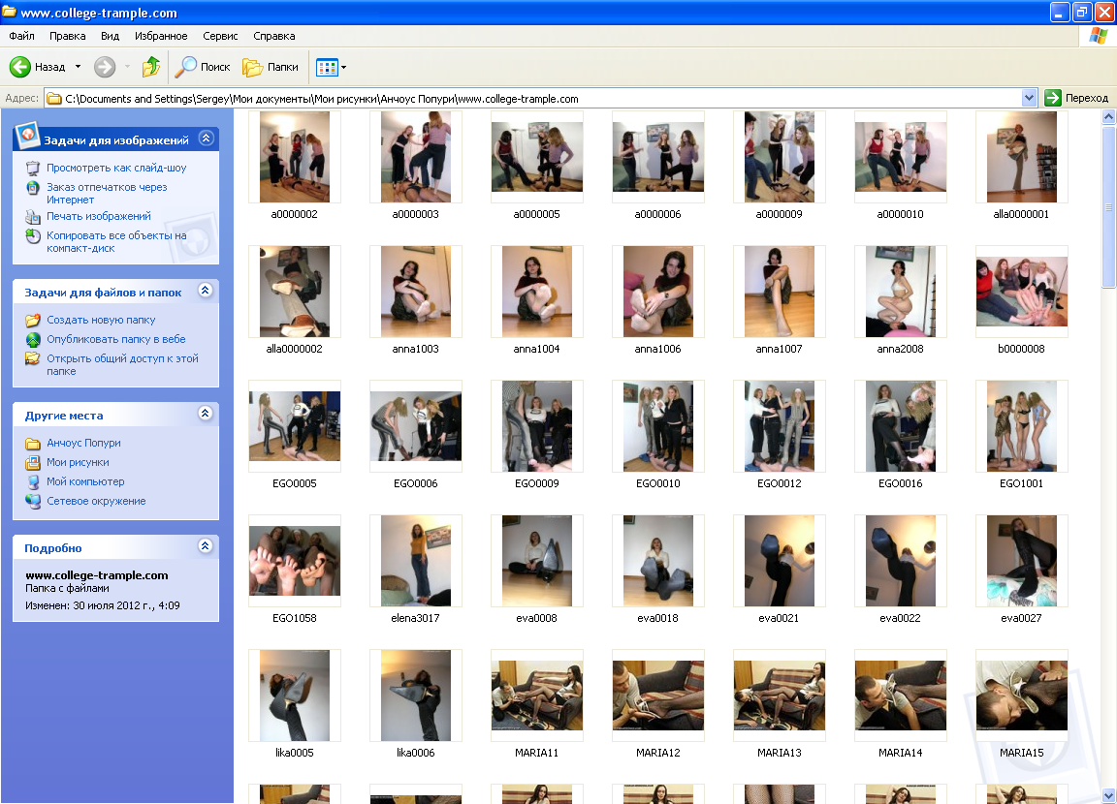Click network icon beside Сетевое окружение
The width and height of the screenshot is (1117, 804).
coord(33,501)
